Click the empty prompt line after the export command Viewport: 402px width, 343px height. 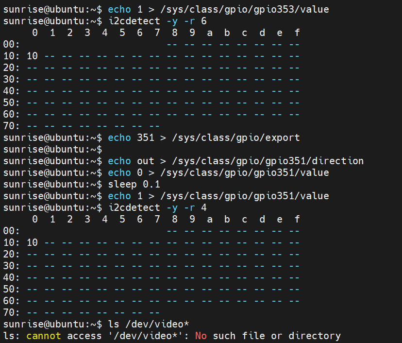click(51, 149)
